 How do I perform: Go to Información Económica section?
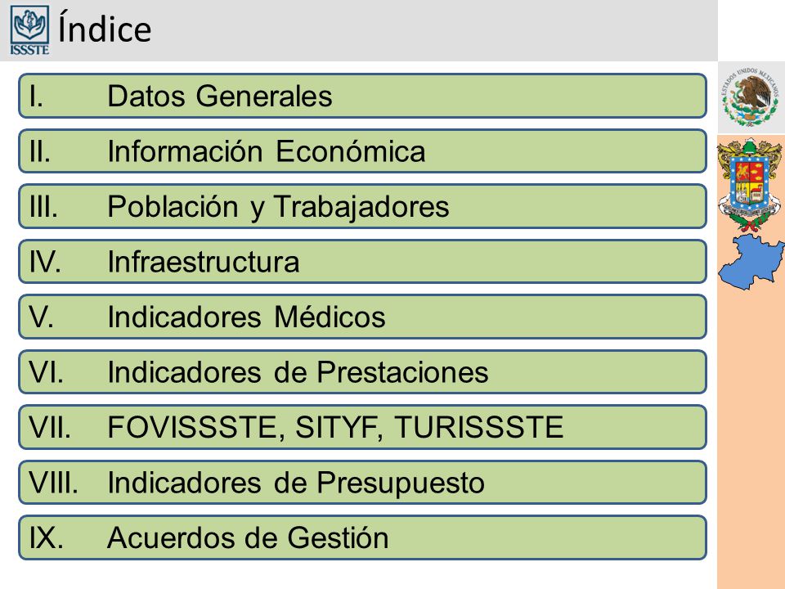(362, 151)
